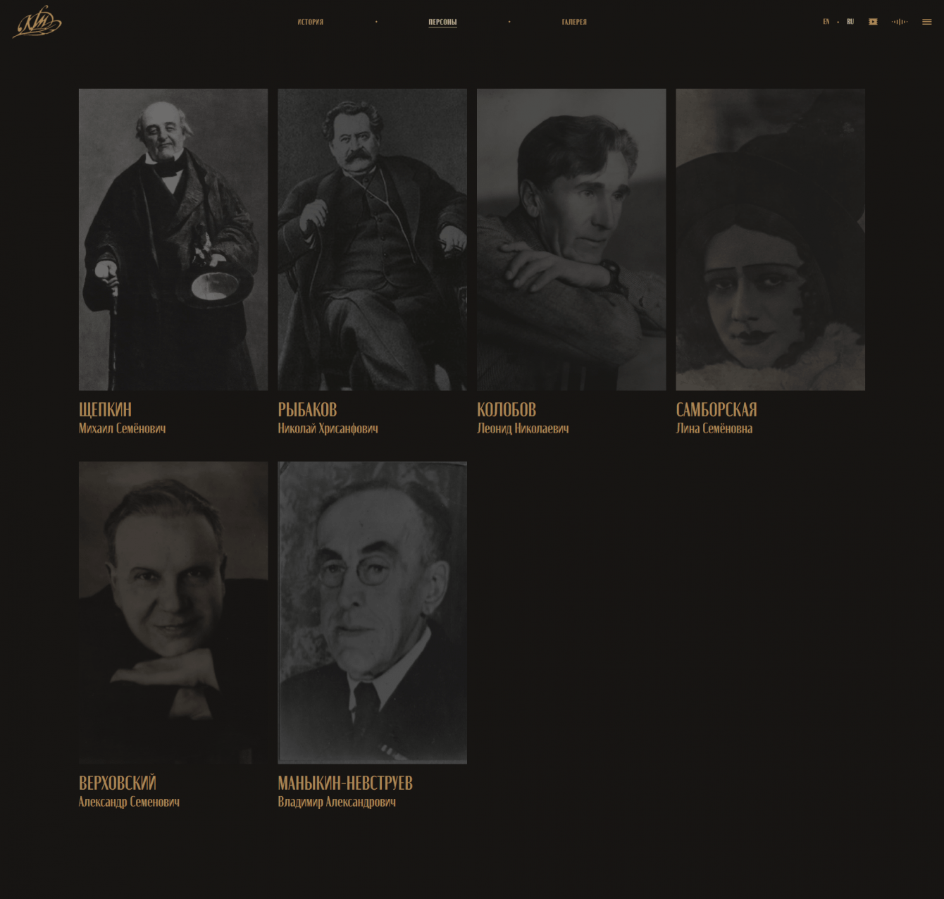Image resolution: width=944 pixels, height=899 pixels.
Task: Click the САМБОРСКАЯ name heading
Action: (716, 410)
